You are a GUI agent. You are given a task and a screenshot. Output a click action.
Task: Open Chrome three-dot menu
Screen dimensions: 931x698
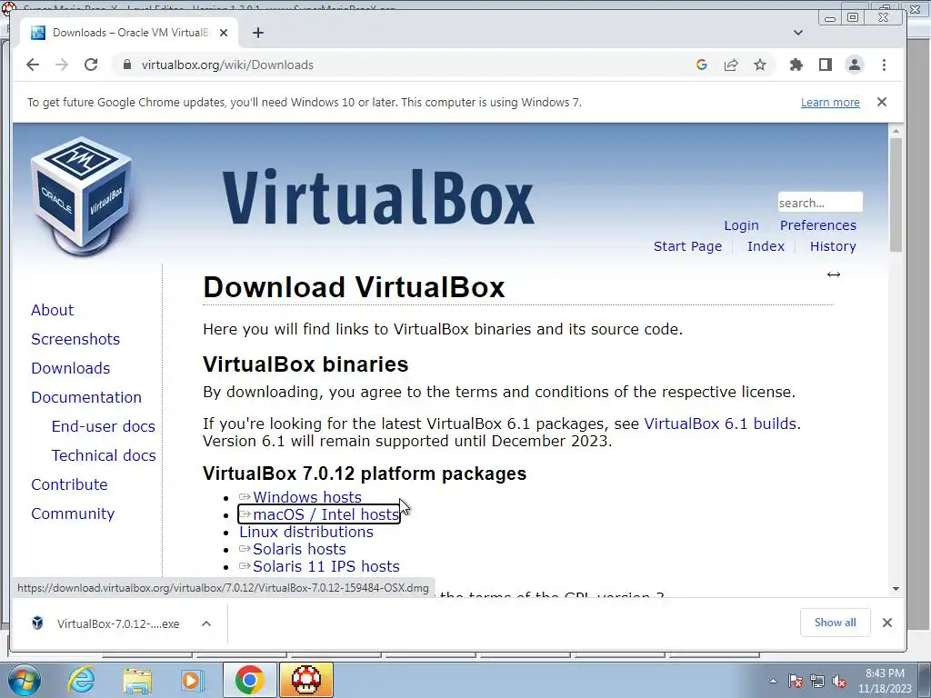coord(884,65)
